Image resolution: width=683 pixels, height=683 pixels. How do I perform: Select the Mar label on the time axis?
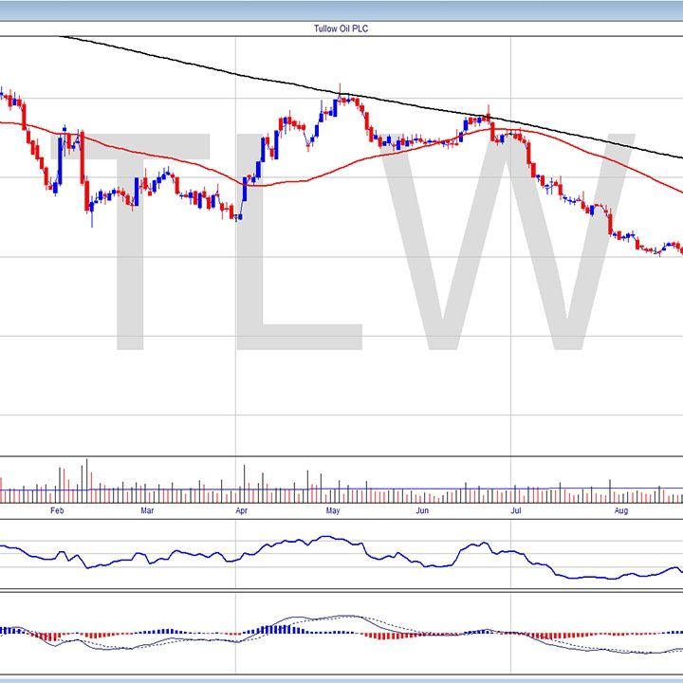[x=147, y=511]
